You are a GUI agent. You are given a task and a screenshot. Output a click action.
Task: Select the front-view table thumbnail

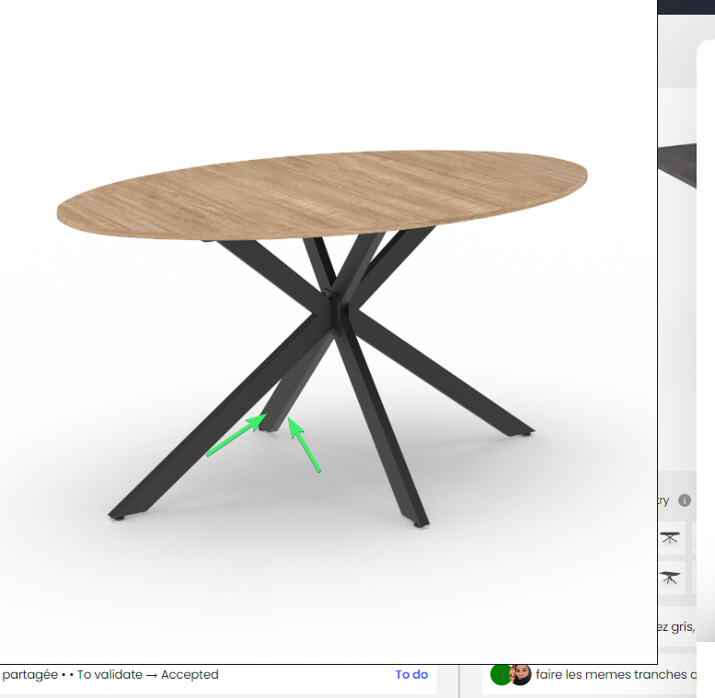(671, 538)
